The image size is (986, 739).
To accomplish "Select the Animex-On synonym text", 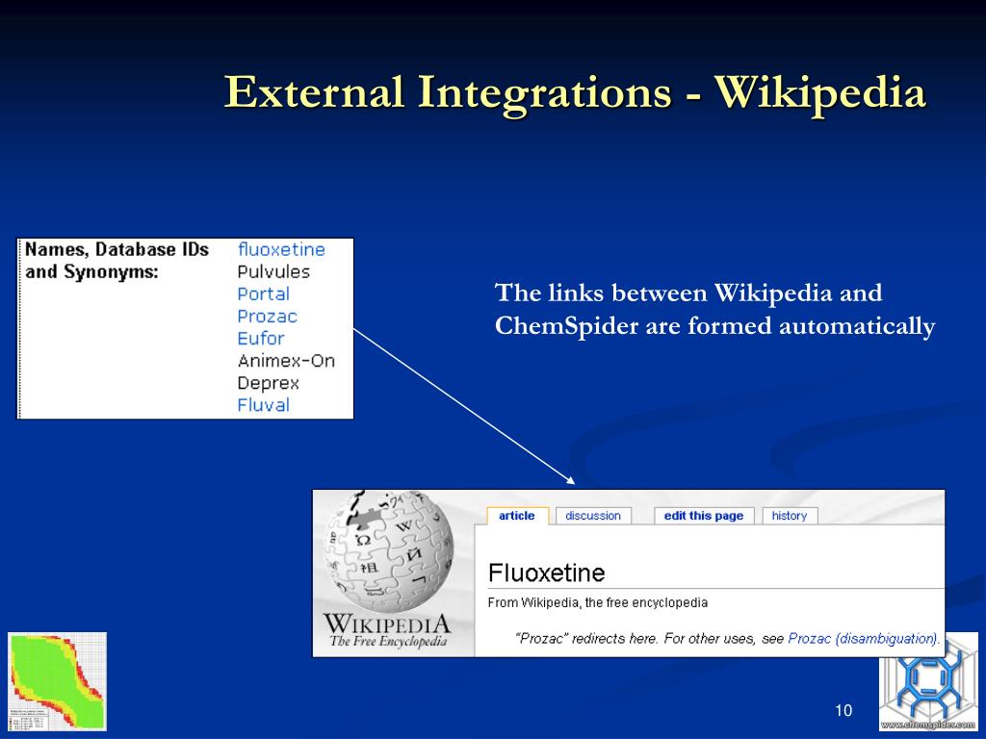I will 286,361.
